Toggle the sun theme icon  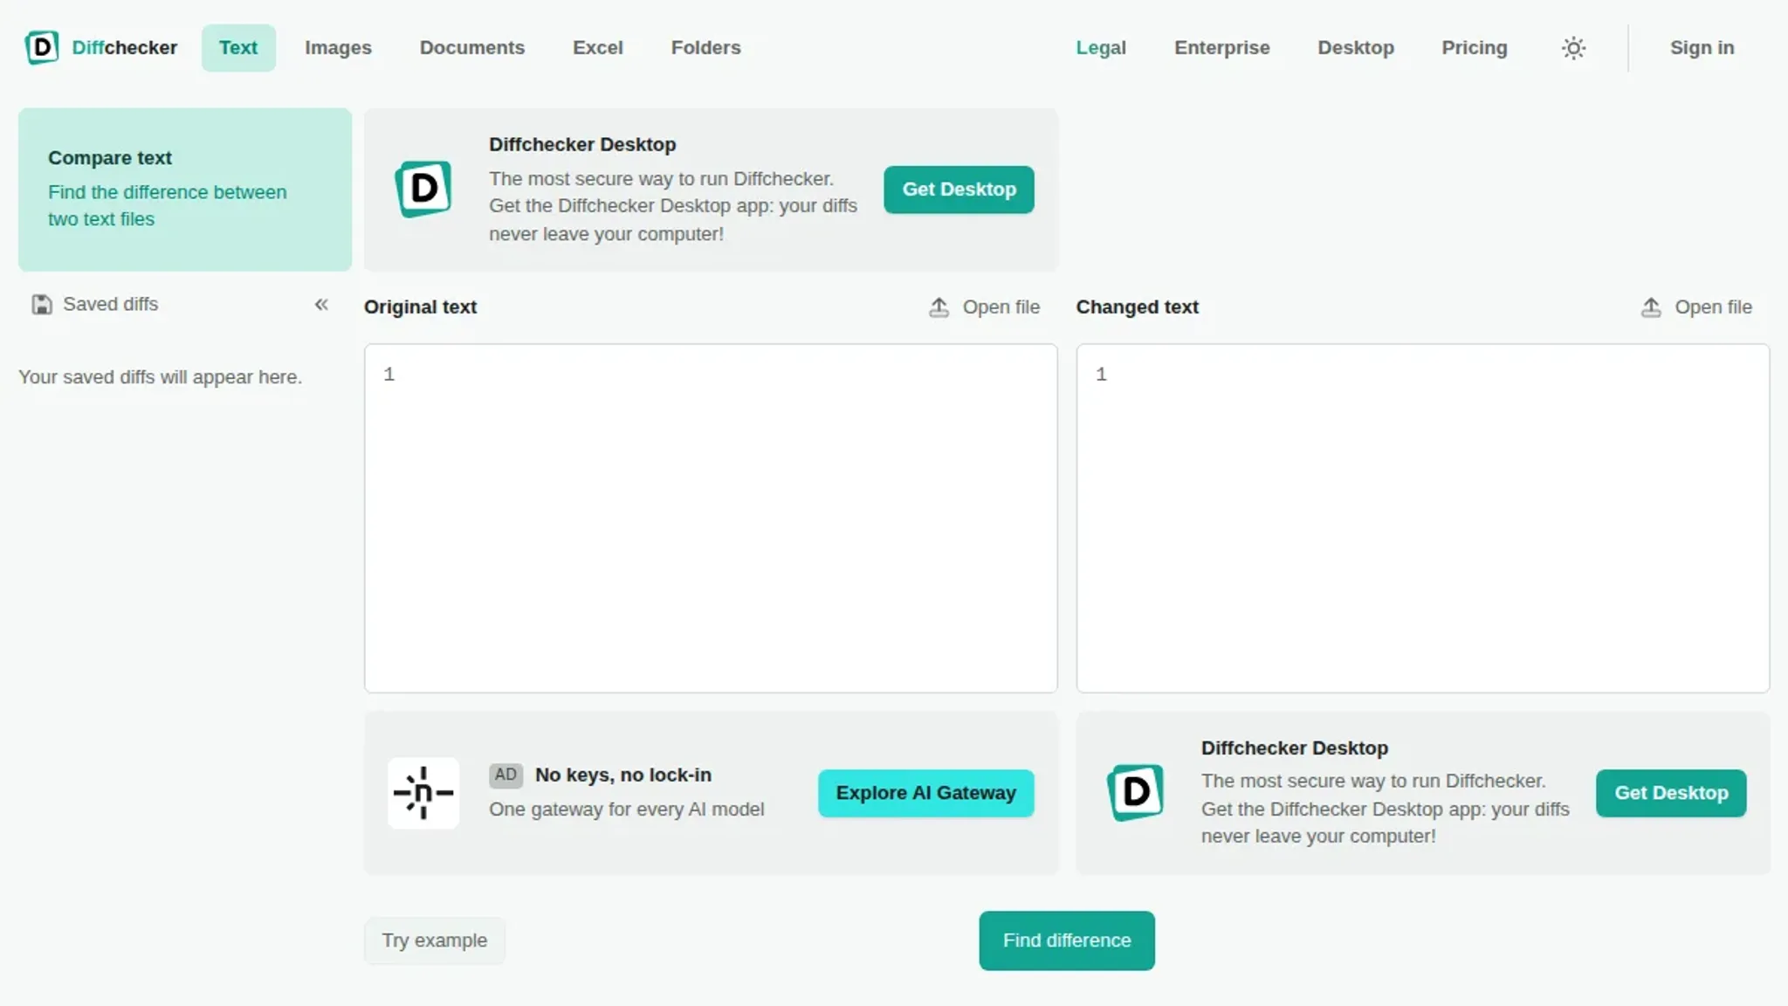[1573, 48]
